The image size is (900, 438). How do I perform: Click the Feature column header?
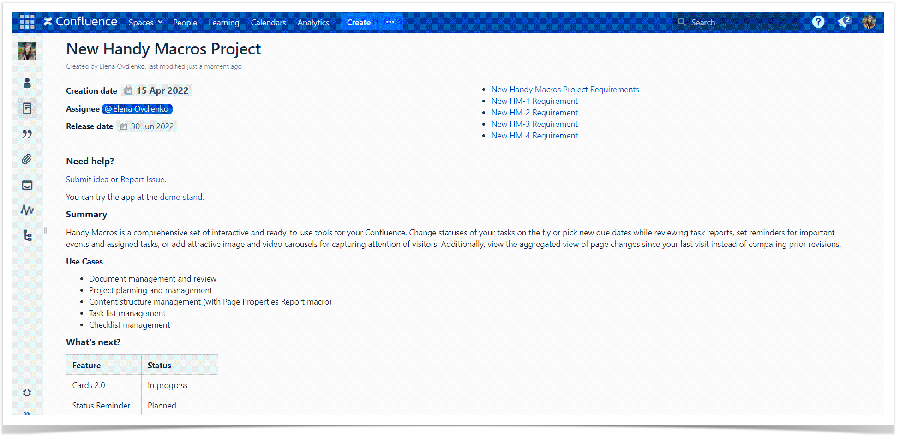coord(104,365)
